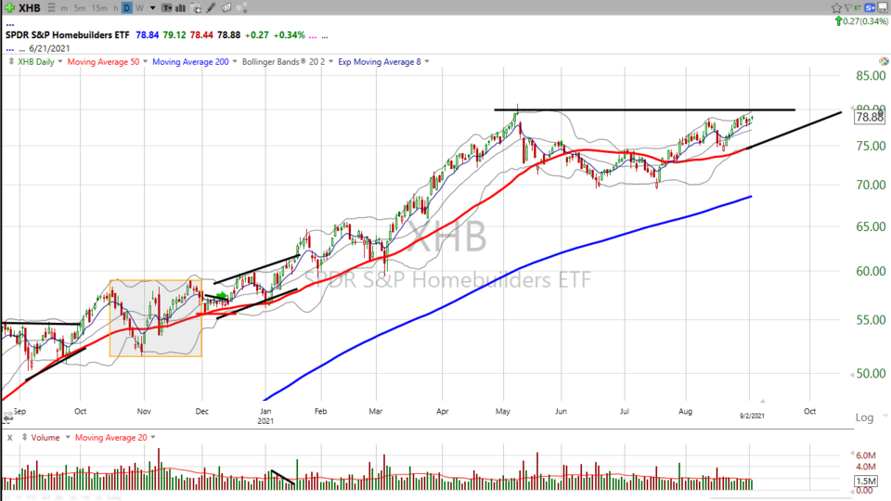Click the XHB ticker symbol field
891x501 pixels.
[30, 8]
